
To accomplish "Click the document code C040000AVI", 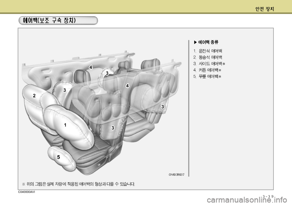I will [x=26, y=192].
